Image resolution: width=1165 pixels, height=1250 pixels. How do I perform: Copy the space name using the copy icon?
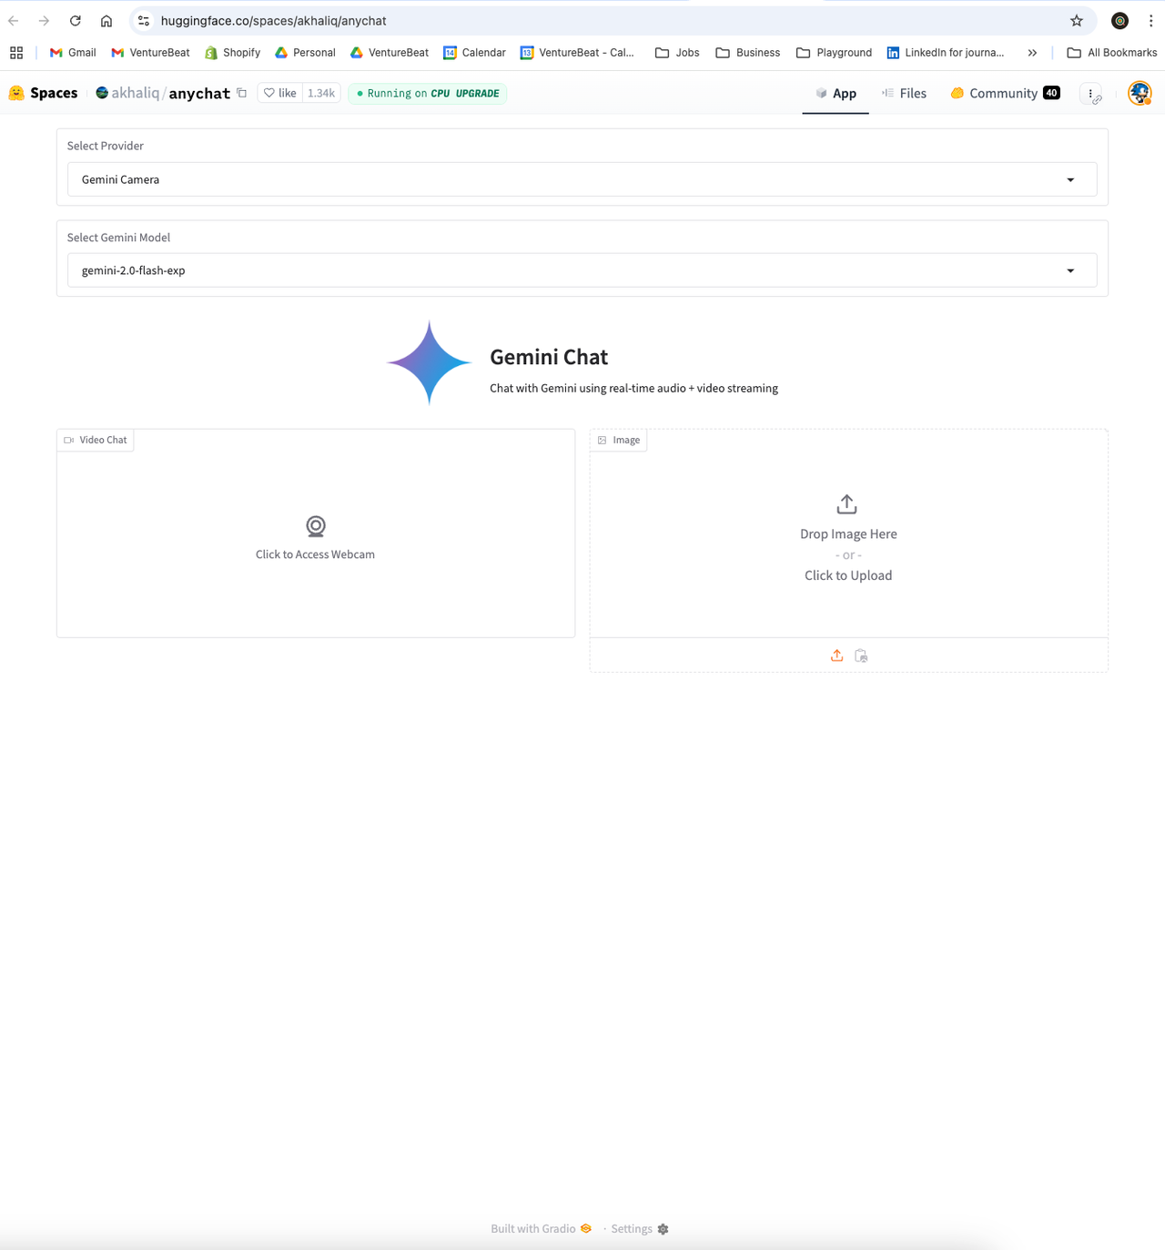(x=242, y=93)
